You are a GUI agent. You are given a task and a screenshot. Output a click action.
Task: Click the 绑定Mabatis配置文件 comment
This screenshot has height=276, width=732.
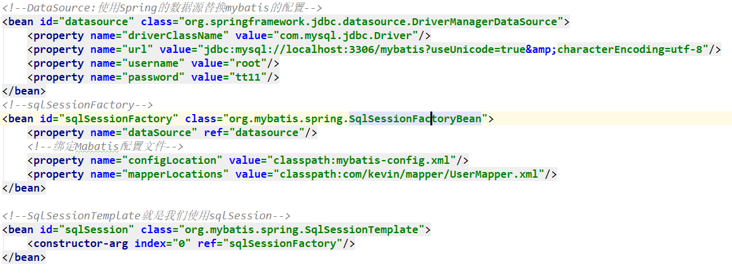(106, 146)
